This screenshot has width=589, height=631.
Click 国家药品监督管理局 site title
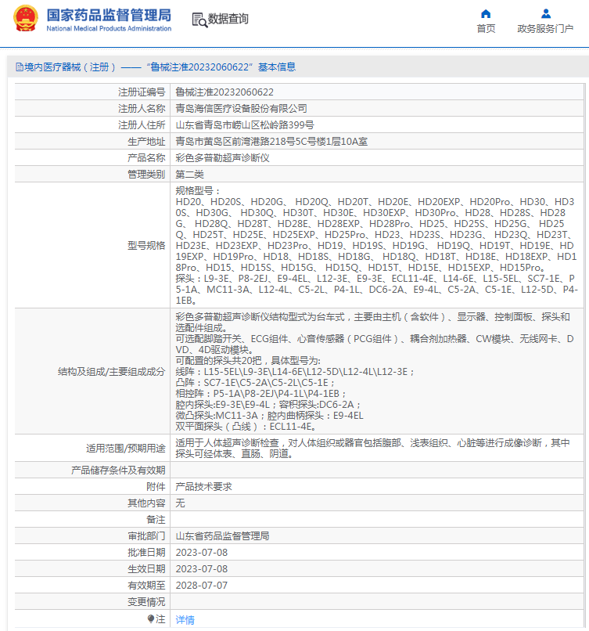coord(109,16)
